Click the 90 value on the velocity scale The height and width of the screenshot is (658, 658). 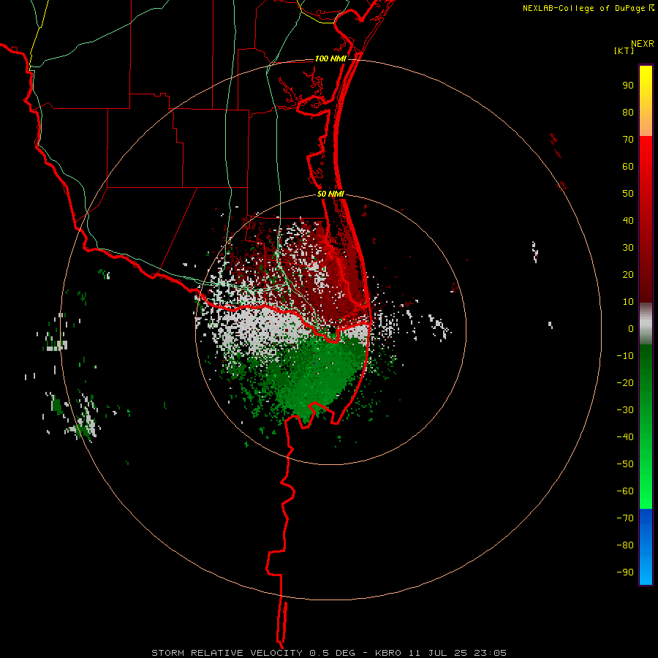pos(628,86)
